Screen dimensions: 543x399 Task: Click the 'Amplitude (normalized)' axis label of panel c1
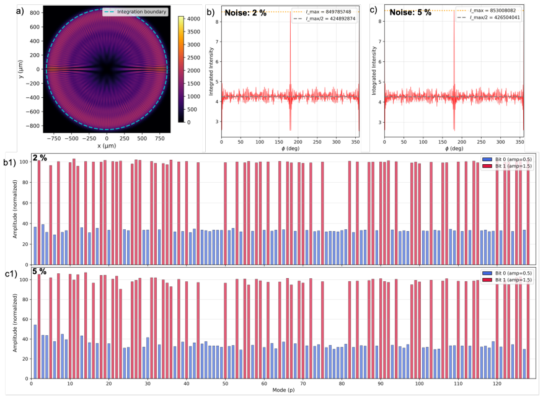15,323
